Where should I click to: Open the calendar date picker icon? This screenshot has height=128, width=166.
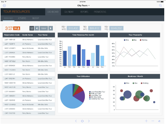tap(32, 28)
